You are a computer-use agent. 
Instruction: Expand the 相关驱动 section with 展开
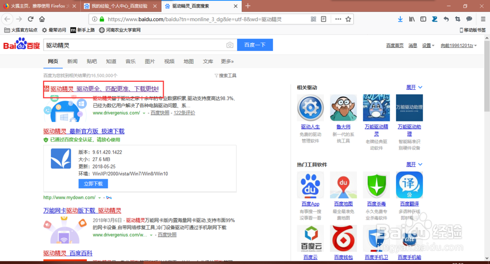point(414,87)
